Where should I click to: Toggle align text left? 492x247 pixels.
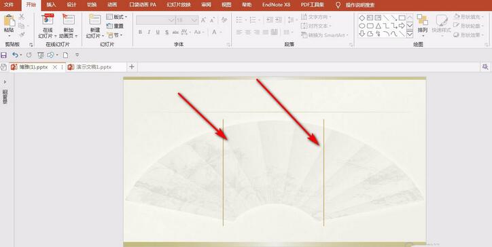[239, 32]
